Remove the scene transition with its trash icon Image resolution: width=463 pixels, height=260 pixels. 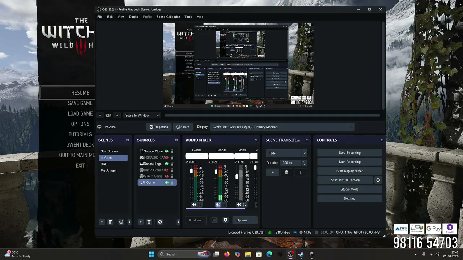point(286,172)
